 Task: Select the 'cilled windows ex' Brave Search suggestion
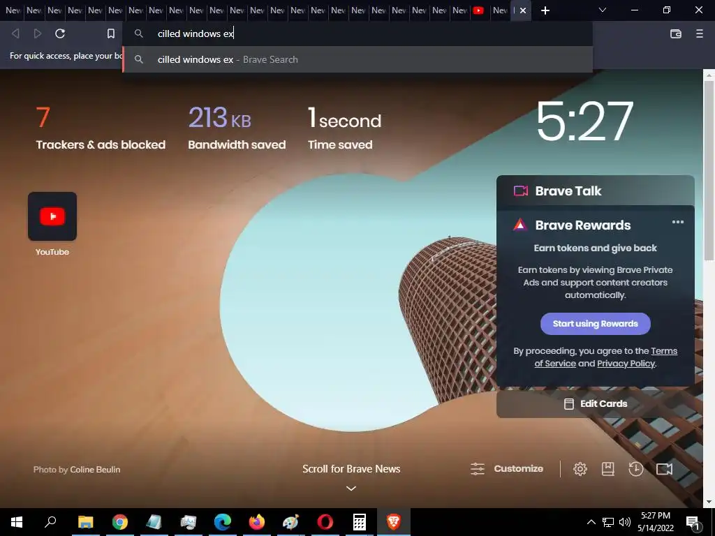(358, 59)
